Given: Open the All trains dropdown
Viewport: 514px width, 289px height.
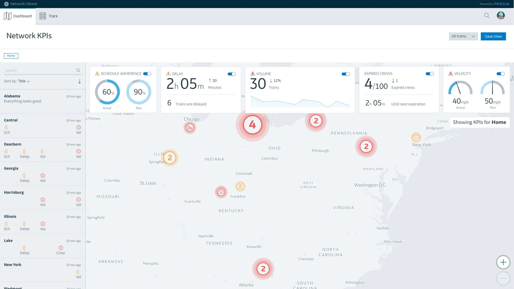Looking at the screenshot, I should click(x=463, y=36).
